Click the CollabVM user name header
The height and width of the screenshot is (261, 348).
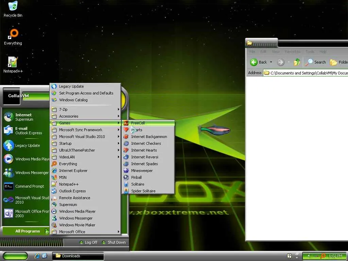click(18, 96)
